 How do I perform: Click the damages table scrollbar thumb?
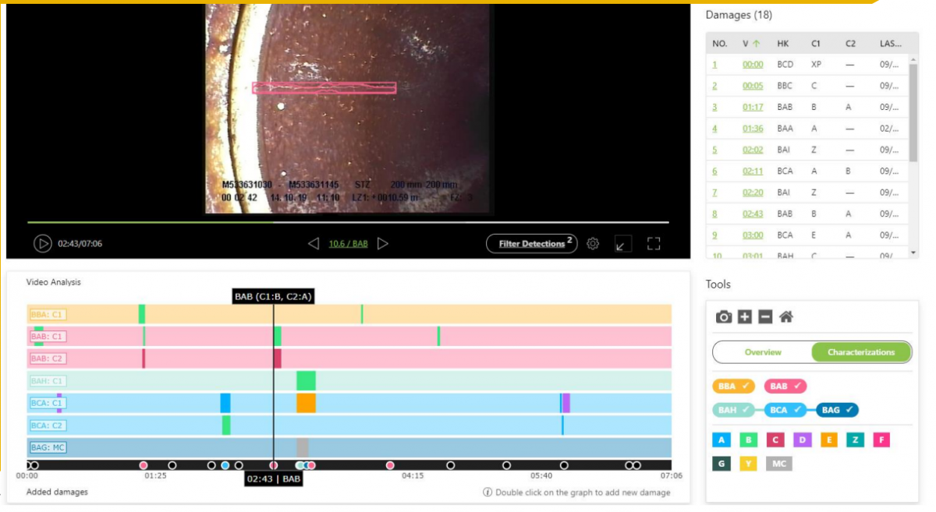pos(913,112)
